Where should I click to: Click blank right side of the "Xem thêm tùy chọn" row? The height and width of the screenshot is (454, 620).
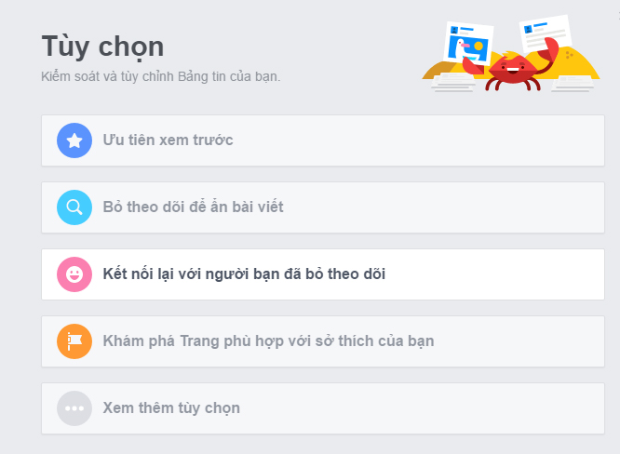421,408
